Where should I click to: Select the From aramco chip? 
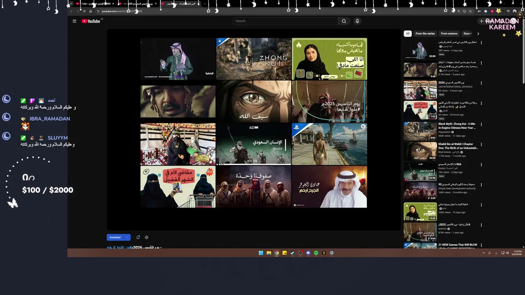point(449,34)
